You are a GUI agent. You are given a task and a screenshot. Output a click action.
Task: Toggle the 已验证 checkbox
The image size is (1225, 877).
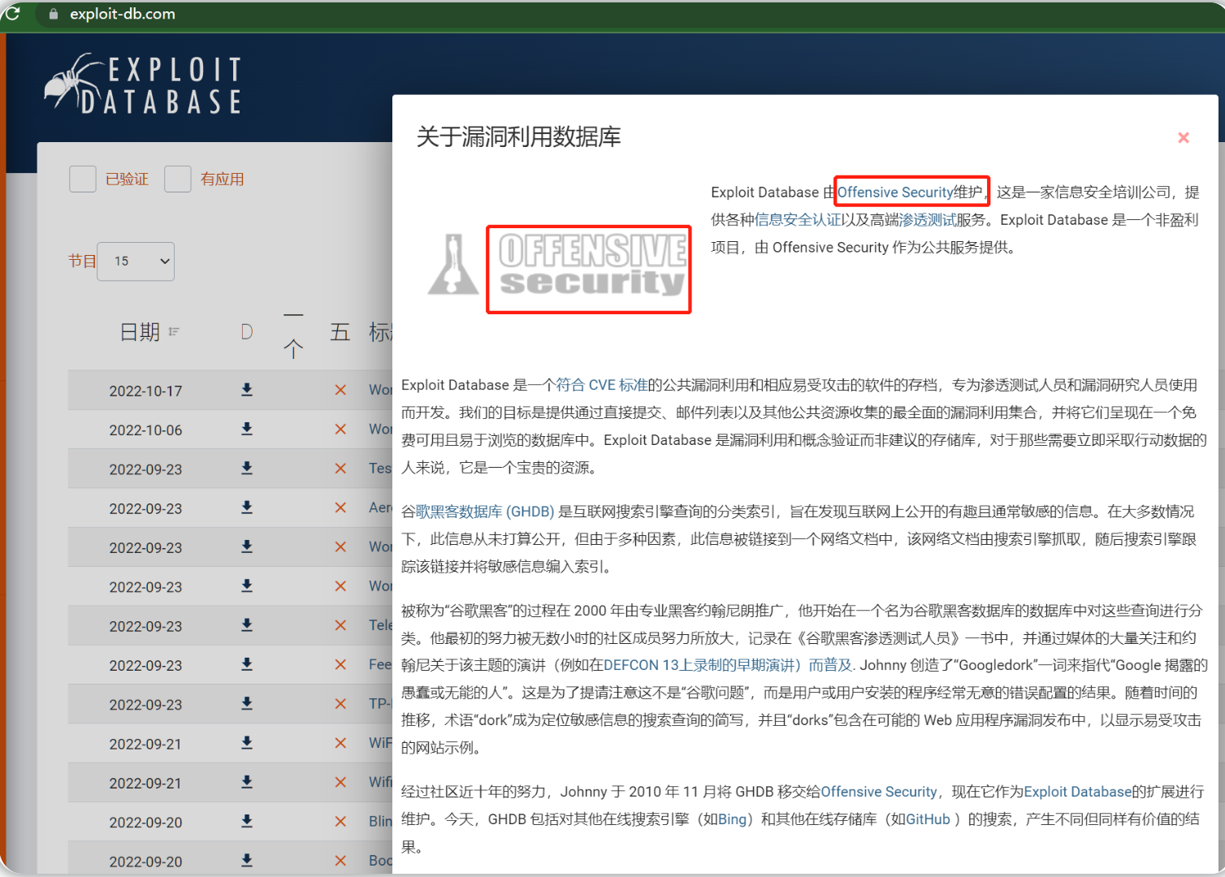[x=83, y=179]
